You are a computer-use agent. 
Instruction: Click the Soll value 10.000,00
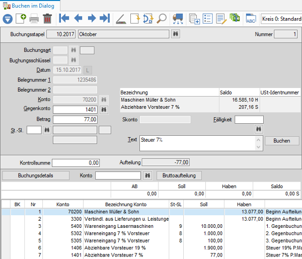click(212, 226)
